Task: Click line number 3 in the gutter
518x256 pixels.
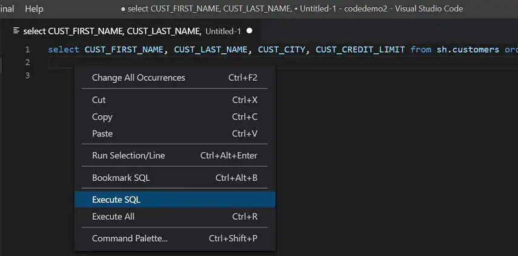Action: click(27, 75)
